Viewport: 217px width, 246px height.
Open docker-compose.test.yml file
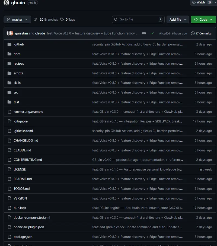click(32, 217)
